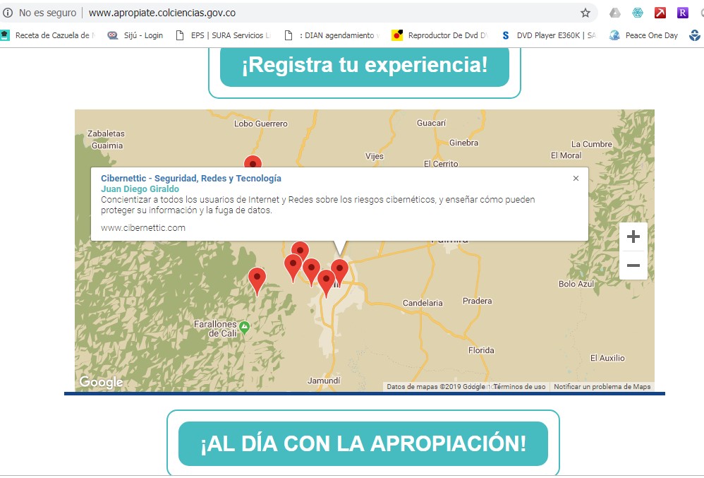Open the Sijú - Login bookmark
Viewport: 704px width, 478px height.
point(135,35)
